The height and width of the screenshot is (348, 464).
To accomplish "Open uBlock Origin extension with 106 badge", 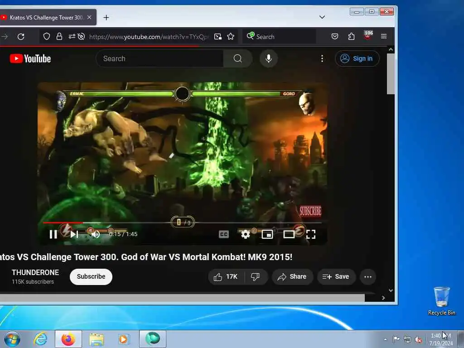I will click(368, 35).
